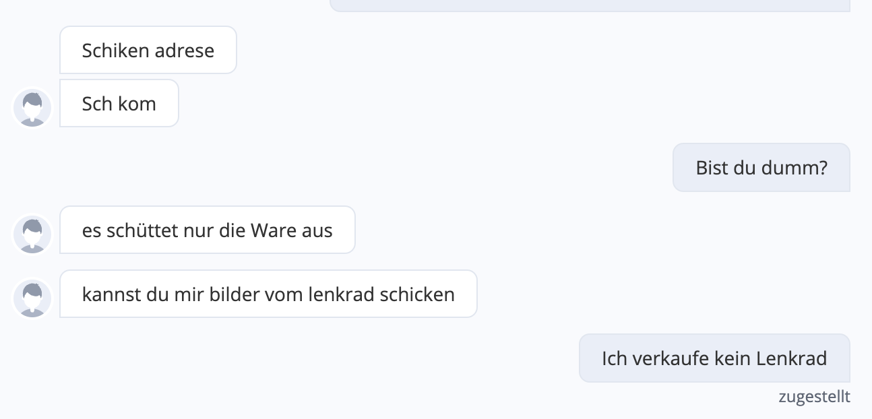Click the avatar next to 'es schüttet' message
872x419 pixels.
pos(32,234)
